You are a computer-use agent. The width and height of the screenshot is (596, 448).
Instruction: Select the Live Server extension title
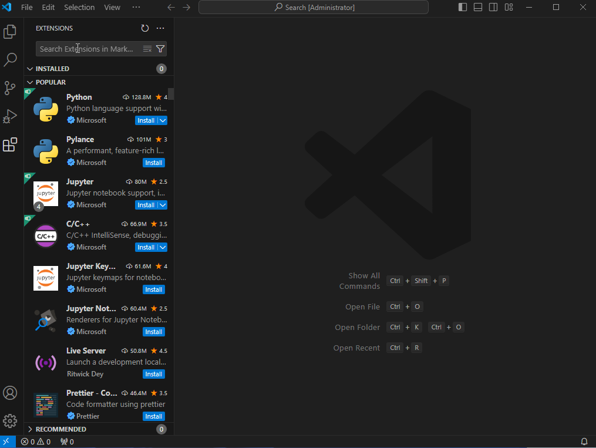pos(86,351)
